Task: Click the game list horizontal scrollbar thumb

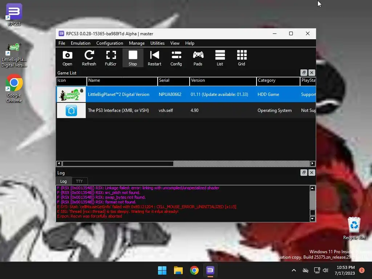Action: pyautogui.click(x=118, y=163)
